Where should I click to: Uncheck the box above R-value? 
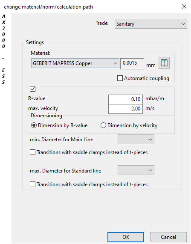coord(32,89)
